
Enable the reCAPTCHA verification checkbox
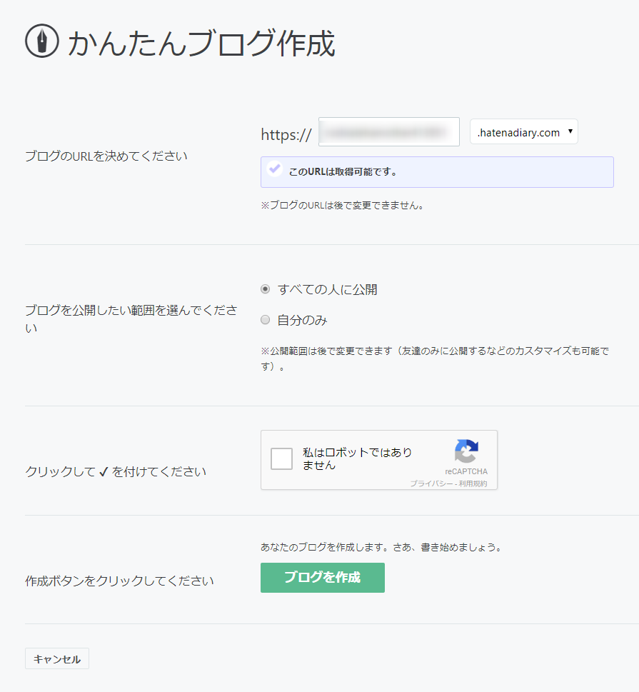tap(281, 458)
